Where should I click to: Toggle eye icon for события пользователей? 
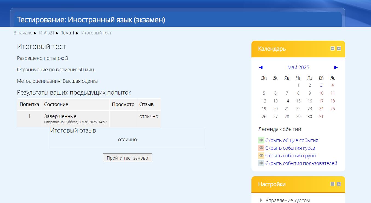tap(261, 163)
